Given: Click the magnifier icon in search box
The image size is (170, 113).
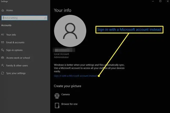Looking at the screenshot, I should [x=45, y=18].
